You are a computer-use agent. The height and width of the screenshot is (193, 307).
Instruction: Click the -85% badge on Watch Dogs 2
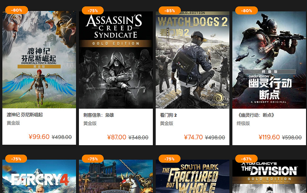[x=169, y=10]
